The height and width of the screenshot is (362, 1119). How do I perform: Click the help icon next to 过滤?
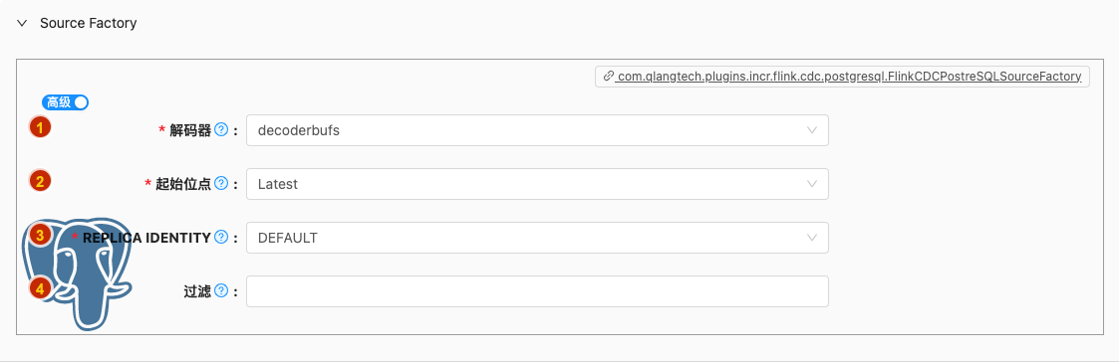[x=220, y=290]
